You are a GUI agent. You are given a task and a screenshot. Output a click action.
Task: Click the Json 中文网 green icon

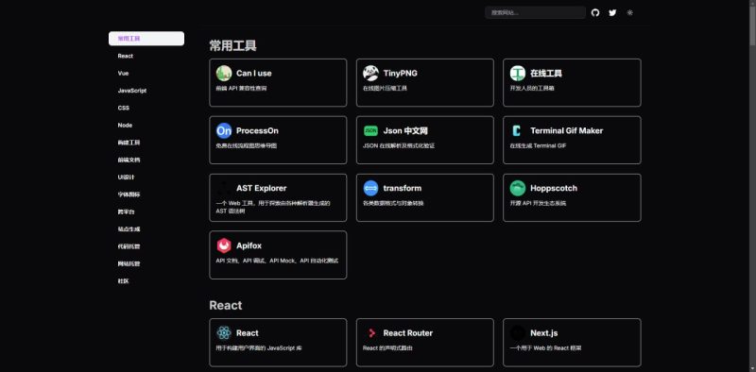[370, 130]
